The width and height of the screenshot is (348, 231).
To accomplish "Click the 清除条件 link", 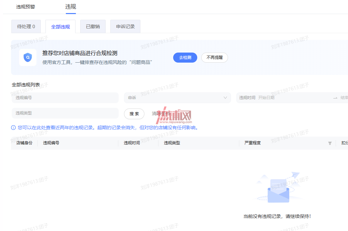I will (161, 113).
